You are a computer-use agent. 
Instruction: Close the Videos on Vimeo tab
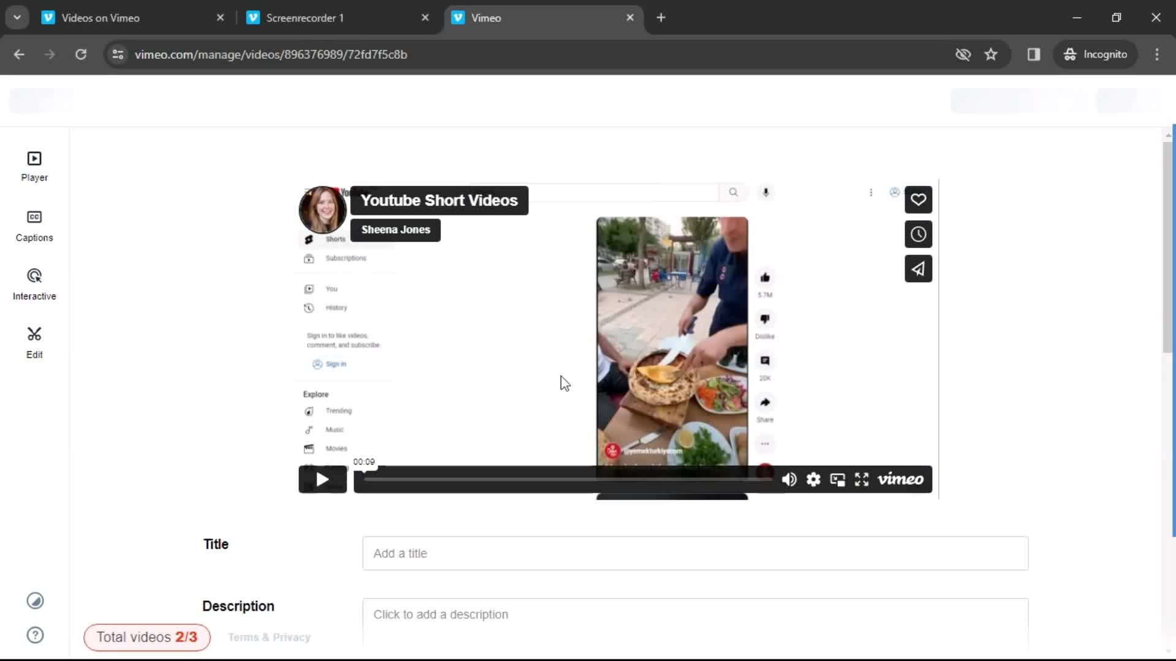click(x=221, y=18)
